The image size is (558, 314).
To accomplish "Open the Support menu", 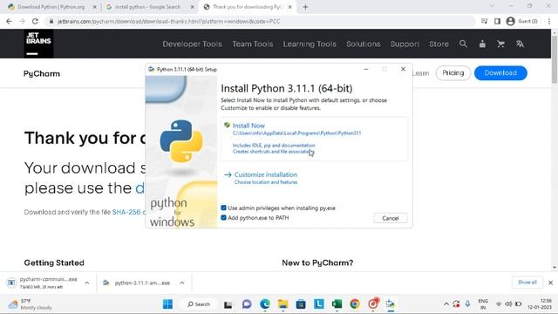I will (x=405, y=44).
